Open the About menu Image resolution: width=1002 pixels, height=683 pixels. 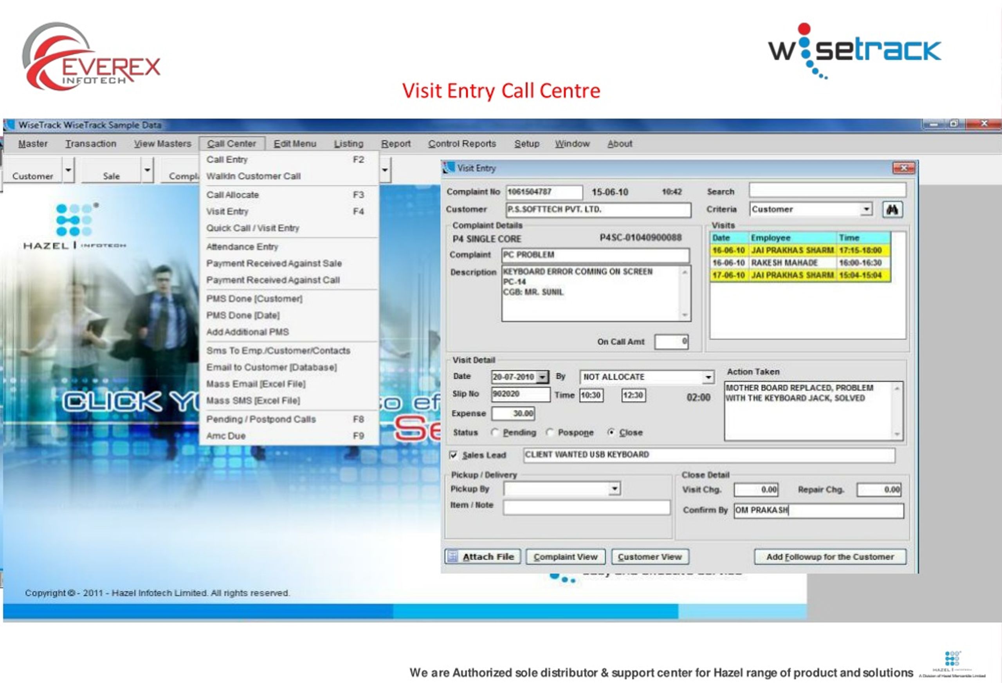click(x=620, y=144)
